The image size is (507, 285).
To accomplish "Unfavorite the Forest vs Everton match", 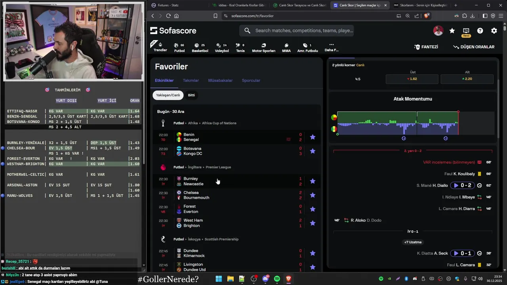I will click(313, 209).
